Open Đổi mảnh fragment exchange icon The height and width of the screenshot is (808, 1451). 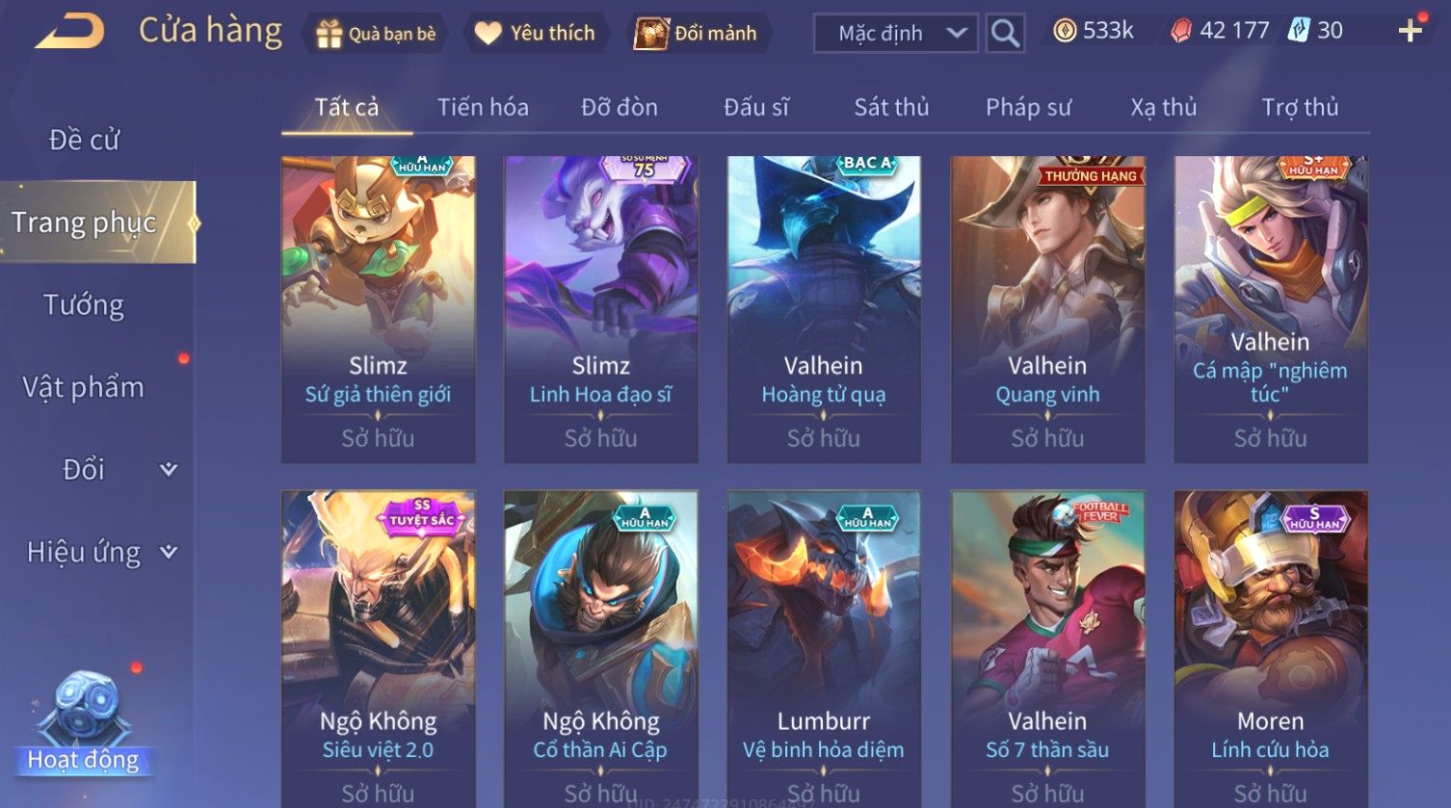pos(650,34)
